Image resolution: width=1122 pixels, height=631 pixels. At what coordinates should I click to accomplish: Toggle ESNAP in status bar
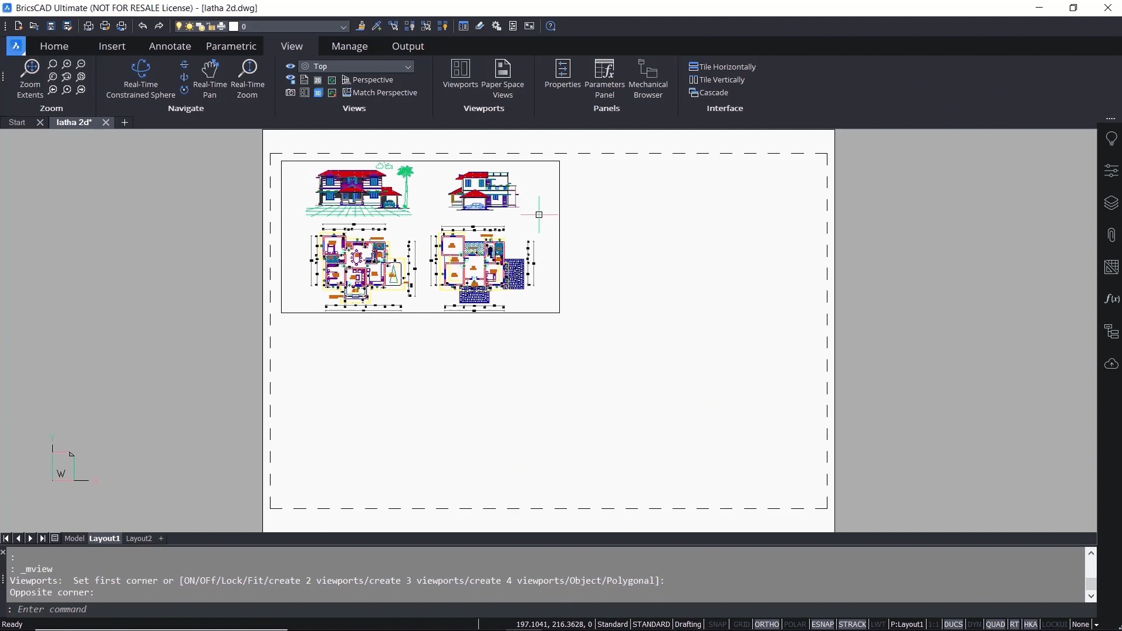822,624
